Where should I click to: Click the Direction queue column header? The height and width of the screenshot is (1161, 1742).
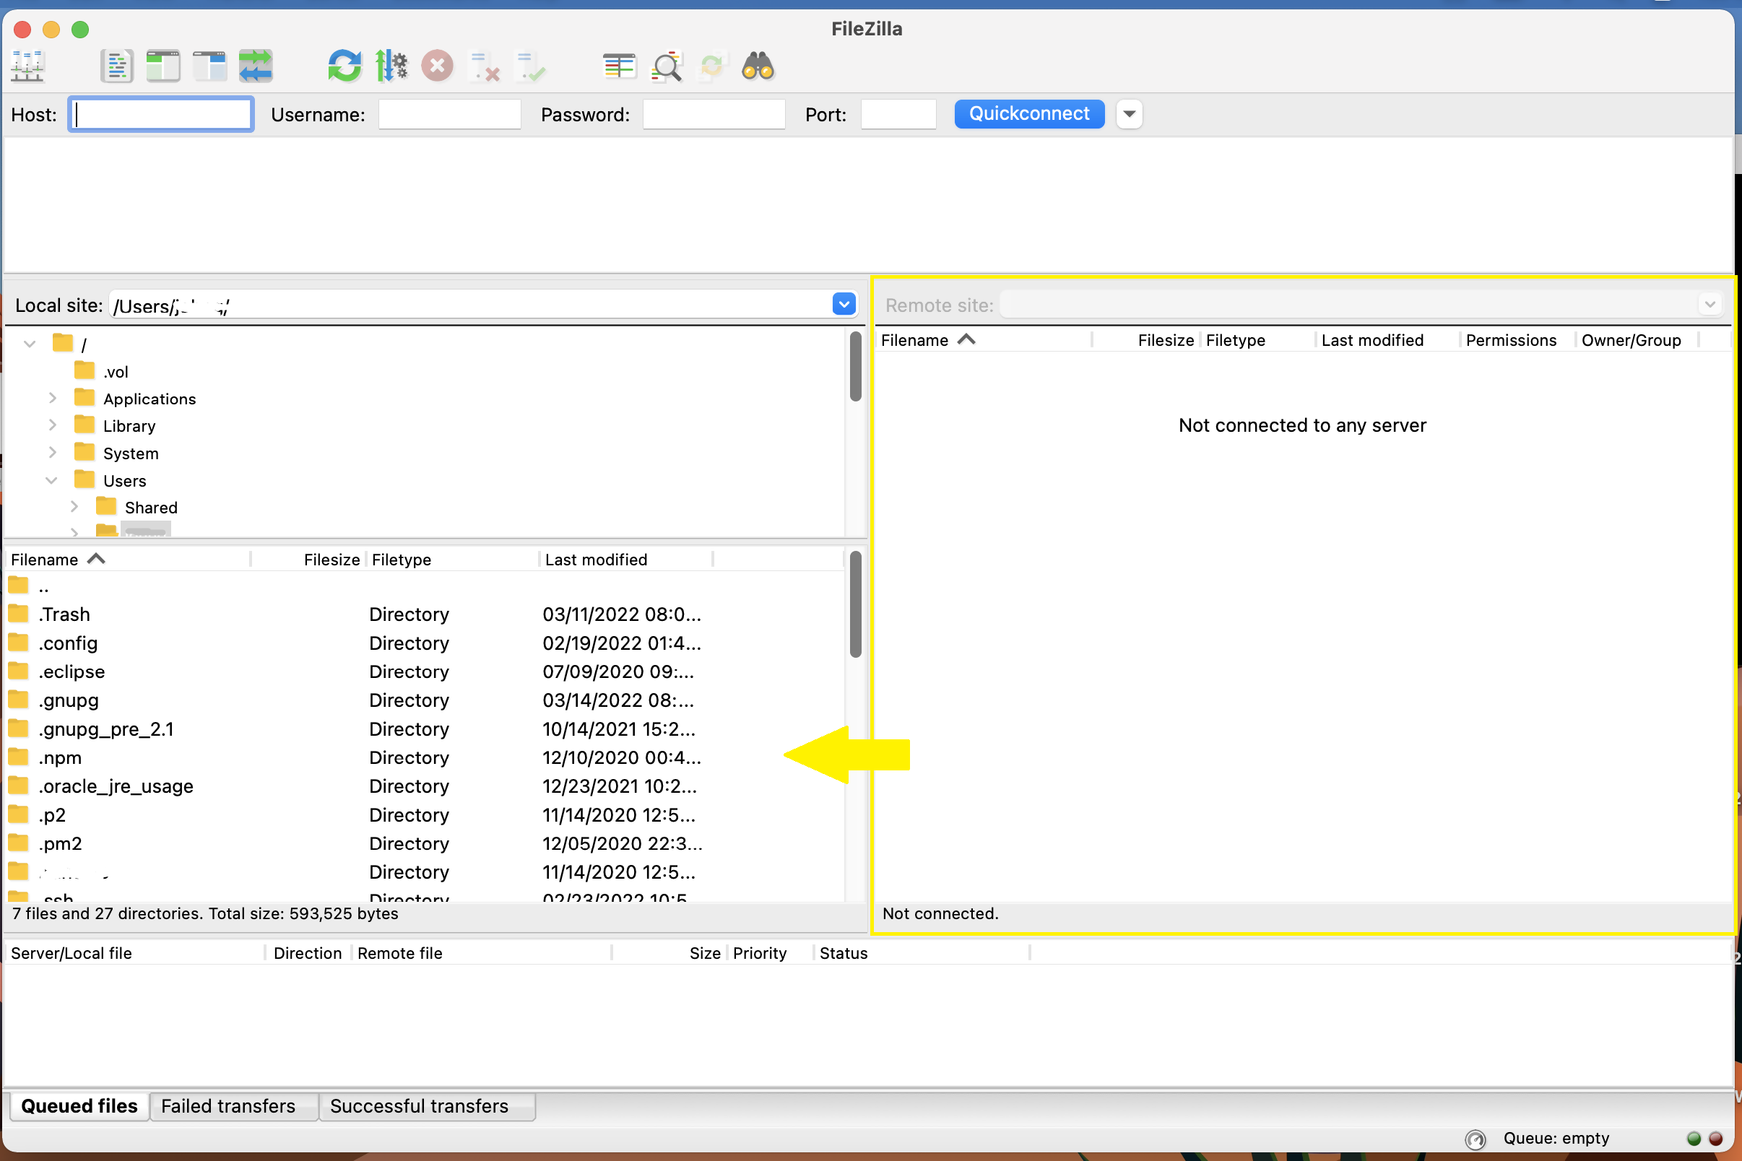click(x=308, y=953)
